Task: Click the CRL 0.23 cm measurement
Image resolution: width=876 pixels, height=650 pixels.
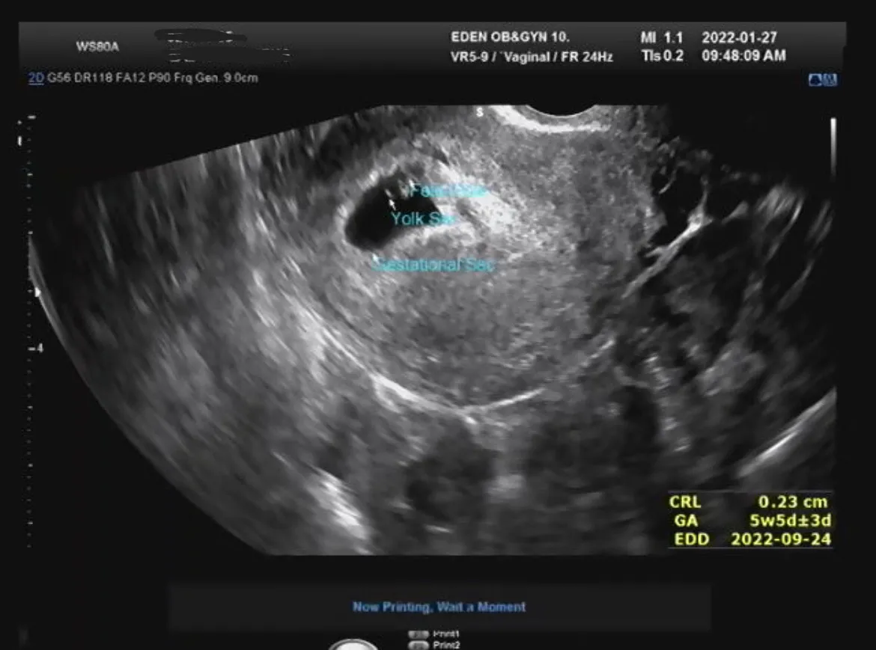Action: coord(749,502)
